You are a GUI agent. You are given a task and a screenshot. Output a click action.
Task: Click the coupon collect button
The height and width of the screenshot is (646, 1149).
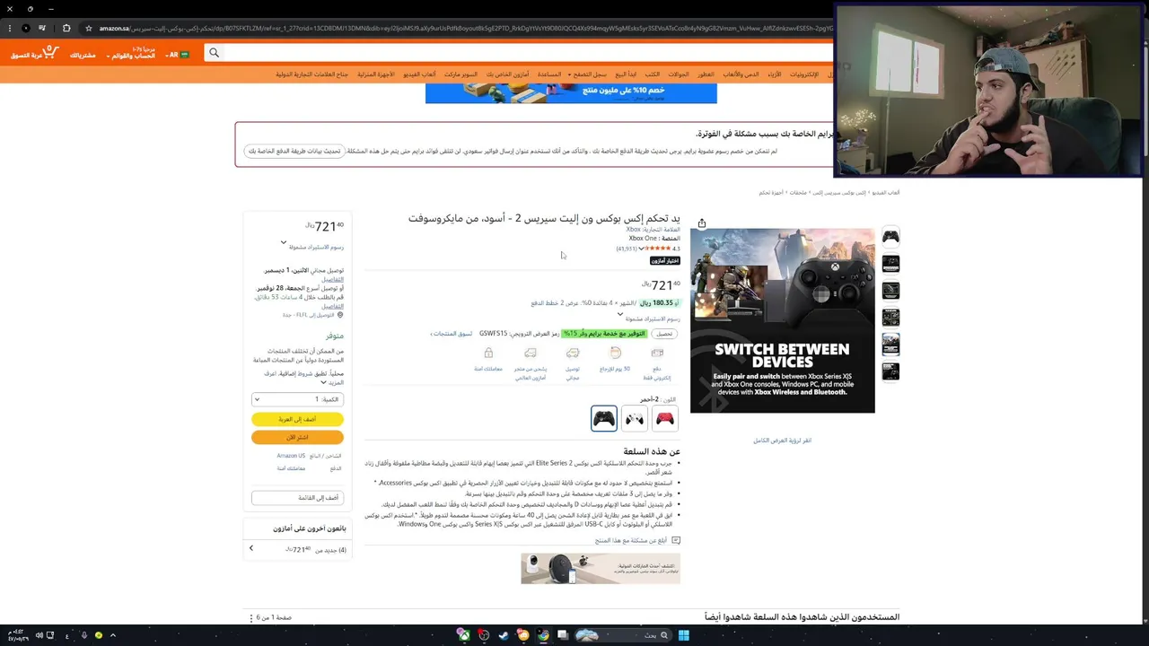(x=664, y=334)
